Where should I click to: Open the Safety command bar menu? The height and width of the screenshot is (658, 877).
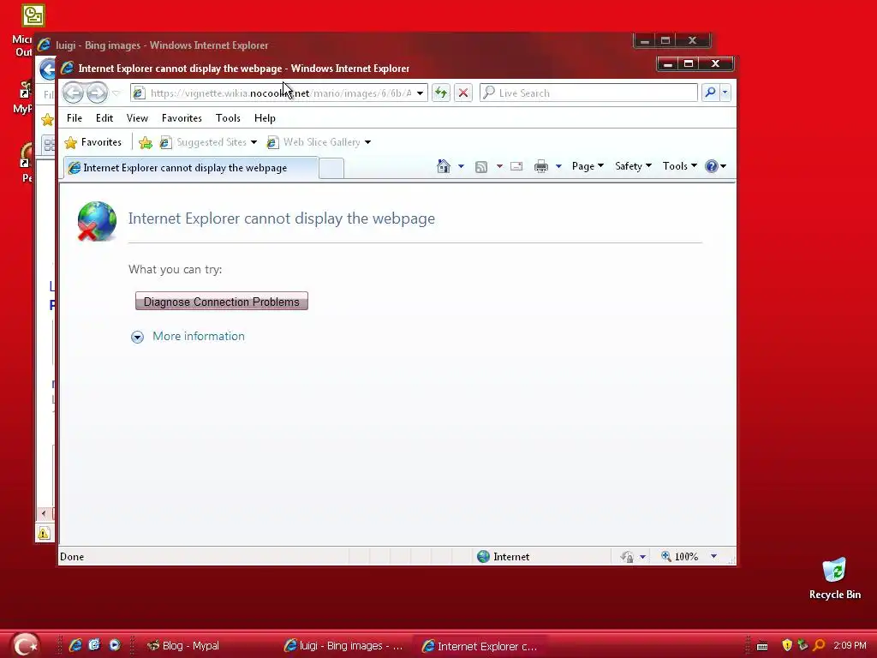point(633,166)
